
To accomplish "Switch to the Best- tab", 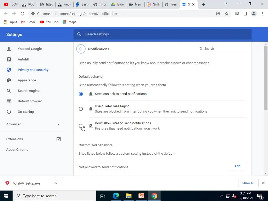I will [x=82, y=4].
